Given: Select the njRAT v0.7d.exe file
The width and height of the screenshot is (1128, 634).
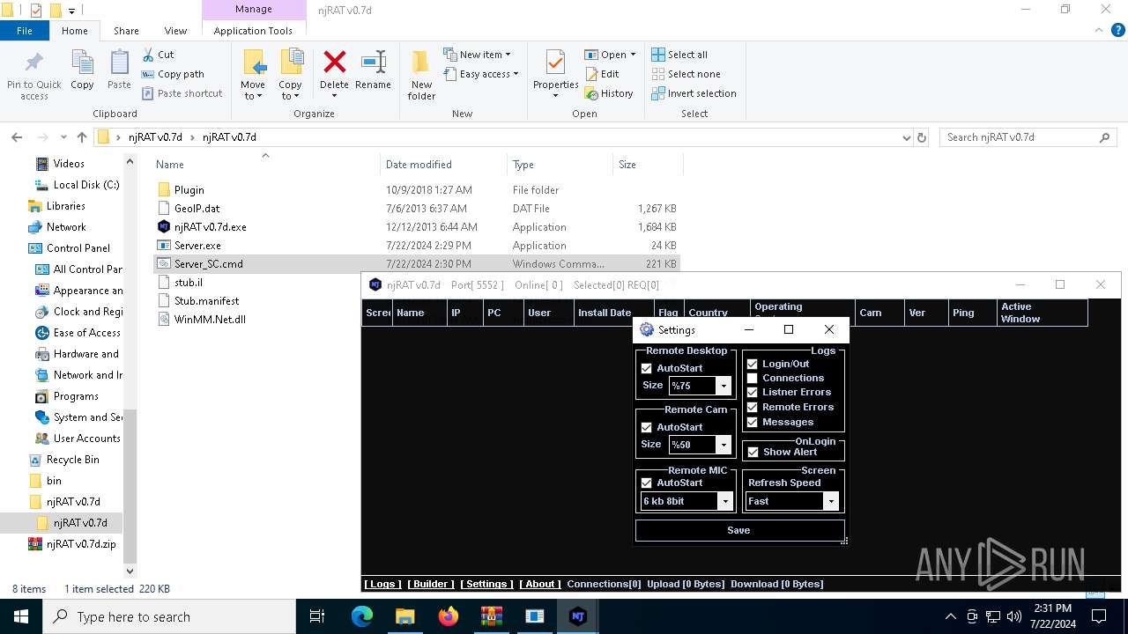Looking at the screenshot, I should click(210, 227).
